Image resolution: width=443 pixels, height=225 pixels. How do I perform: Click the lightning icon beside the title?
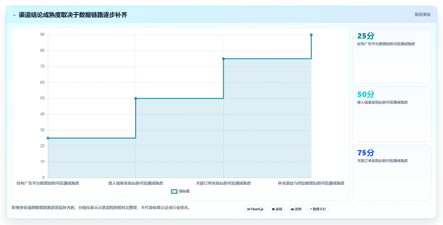click(14, 15)
